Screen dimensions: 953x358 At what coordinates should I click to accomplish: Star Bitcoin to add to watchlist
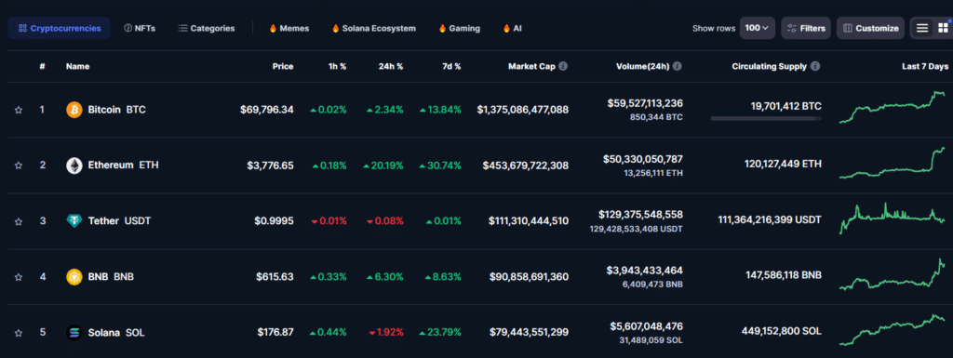tap(19, 110)
